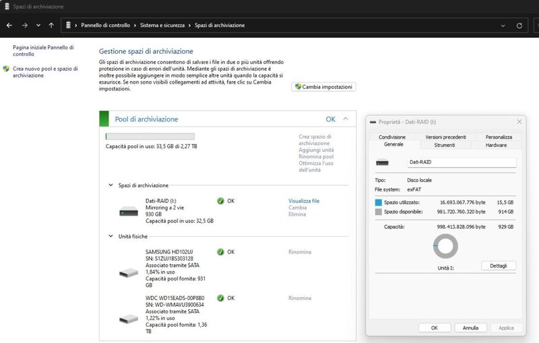
Task: Click the back navigation arrow
Action: 9,25
